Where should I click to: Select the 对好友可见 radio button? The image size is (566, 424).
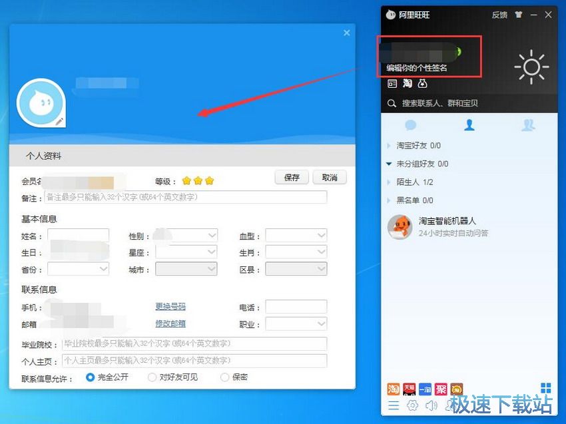(152, 377)
